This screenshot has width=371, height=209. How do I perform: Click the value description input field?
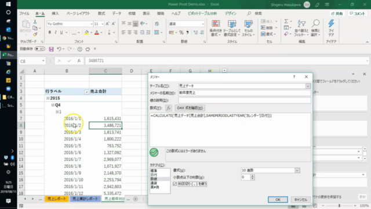tap(245, 100)
